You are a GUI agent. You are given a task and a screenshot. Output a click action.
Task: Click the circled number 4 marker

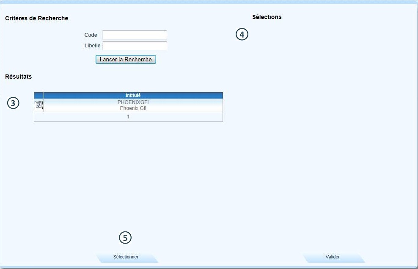tap(242, 35)
